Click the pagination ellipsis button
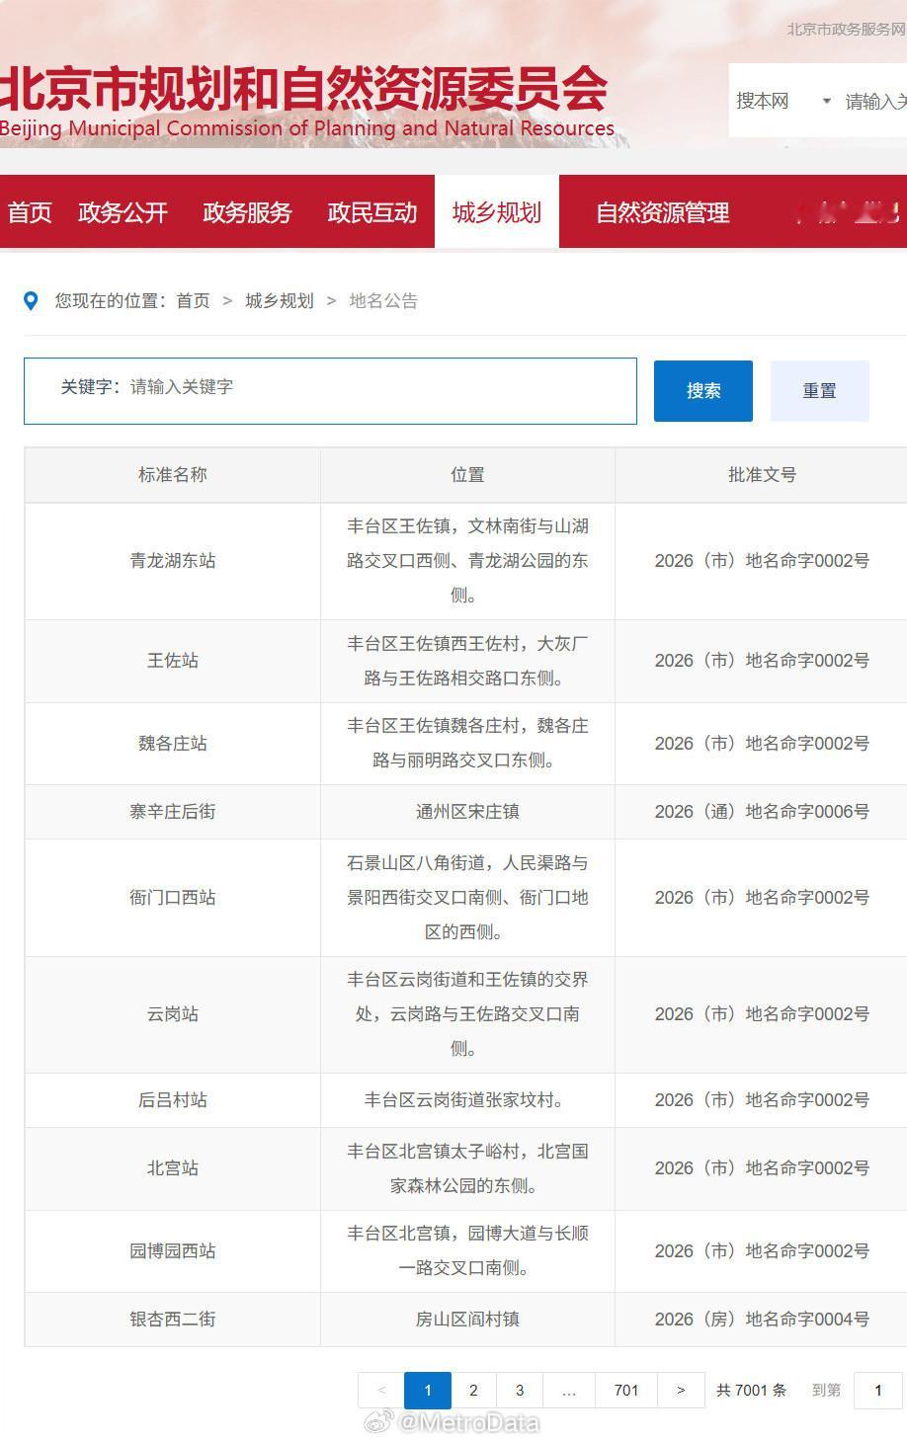This screenshot has height=1442, width=907. coord(569,1391)
